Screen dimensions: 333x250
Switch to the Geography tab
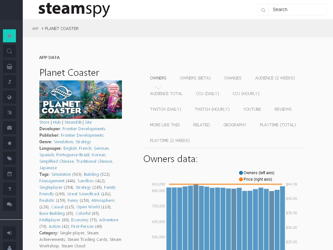click(235, 125)
